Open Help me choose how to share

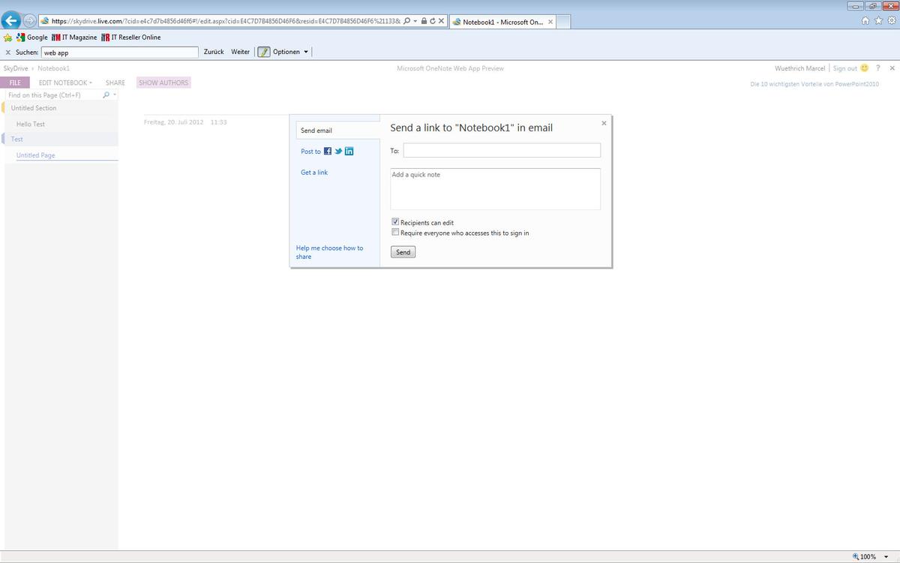point(330,252)
